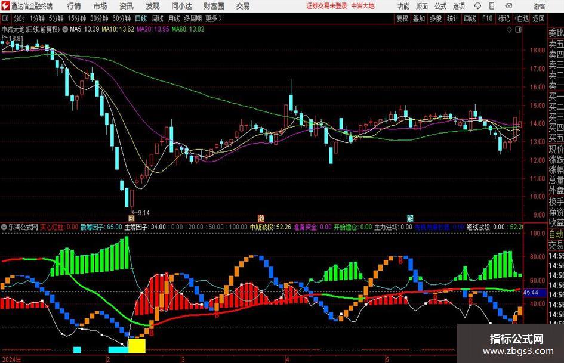Open the 选项 menu

pos(458,6)
